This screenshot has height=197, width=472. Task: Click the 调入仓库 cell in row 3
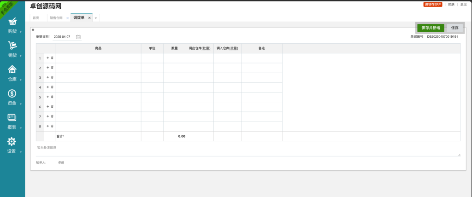point(228,78)
